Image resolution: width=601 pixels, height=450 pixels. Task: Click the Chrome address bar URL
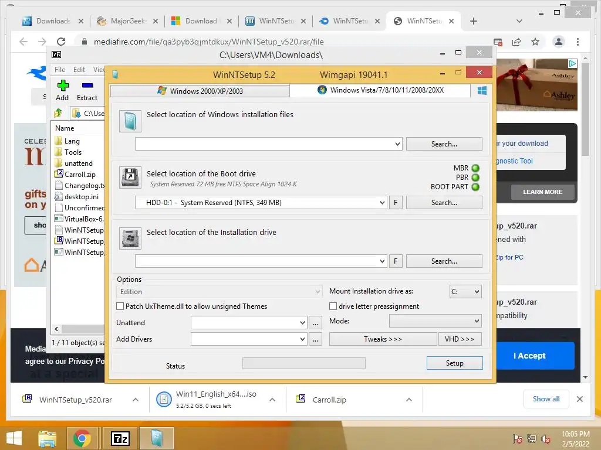[x=209, y=42]
